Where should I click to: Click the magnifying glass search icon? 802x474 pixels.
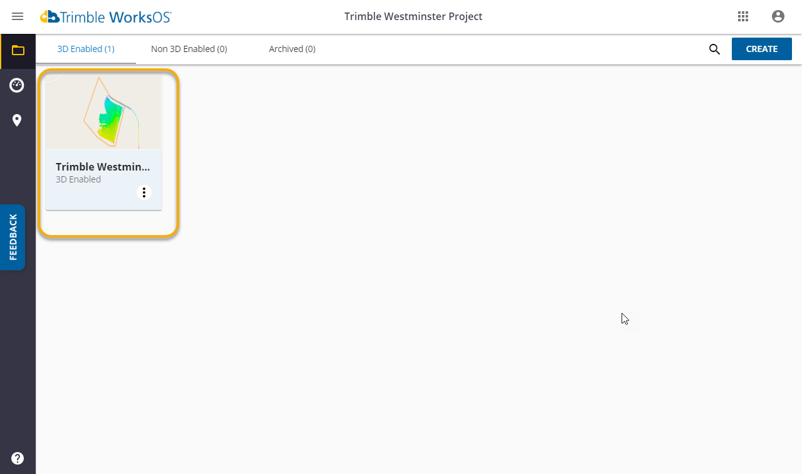714,50
